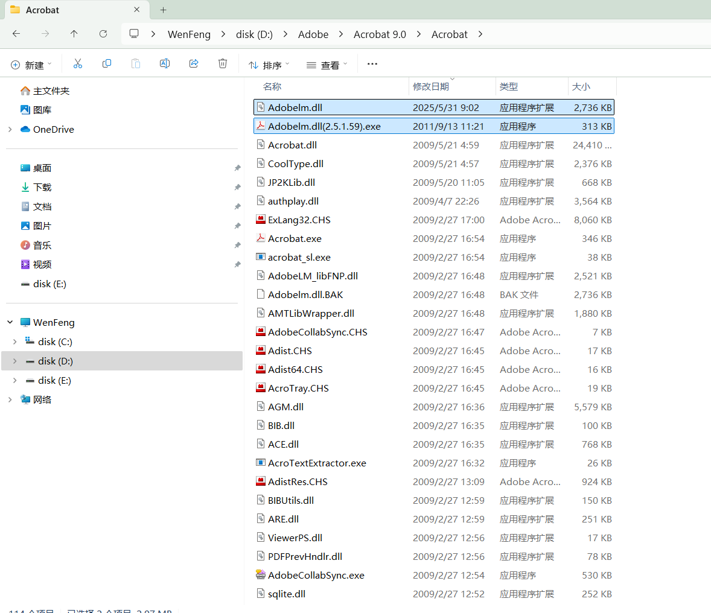Click Adobe in the address breadcrumb
Image resolution: width=711 pixels, height=613 pixels.
coord(313,34)
